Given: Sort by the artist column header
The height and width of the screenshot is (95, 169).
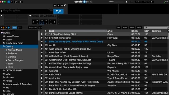Looking at the screenshot, I should pyautogui.click(x=119, y=31).
